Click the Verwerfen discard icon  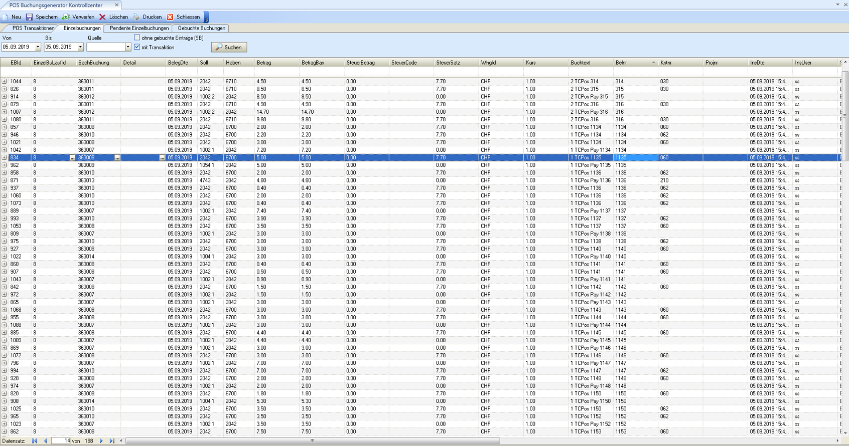tap(66, 17)
